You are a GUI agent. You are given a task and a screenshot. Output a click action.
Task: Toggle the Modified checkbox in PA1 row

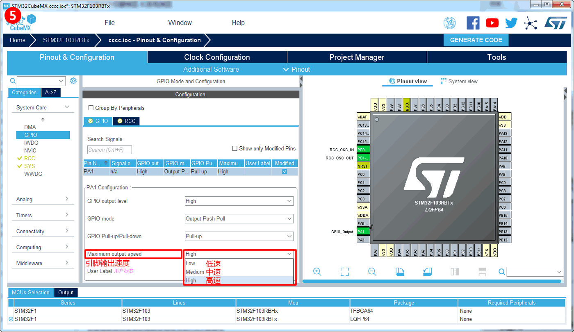(x=285, y=171)
